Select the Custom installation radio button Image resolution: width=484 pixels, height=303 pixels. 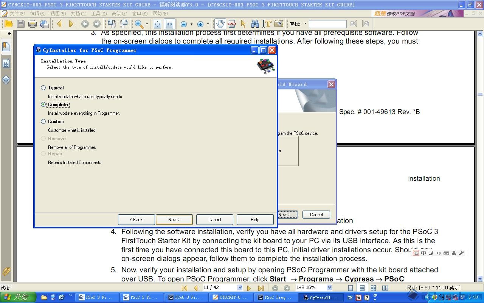(43, 121)
